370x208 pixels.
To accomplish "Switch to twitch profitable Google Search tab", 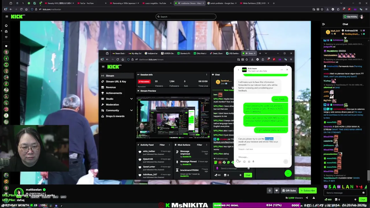I will point(222,3).
